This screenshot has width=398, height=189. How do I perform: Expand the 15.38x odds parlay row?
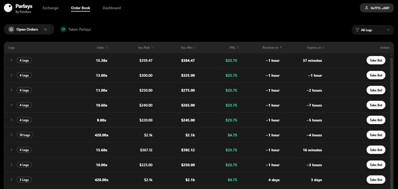(11, 60)
